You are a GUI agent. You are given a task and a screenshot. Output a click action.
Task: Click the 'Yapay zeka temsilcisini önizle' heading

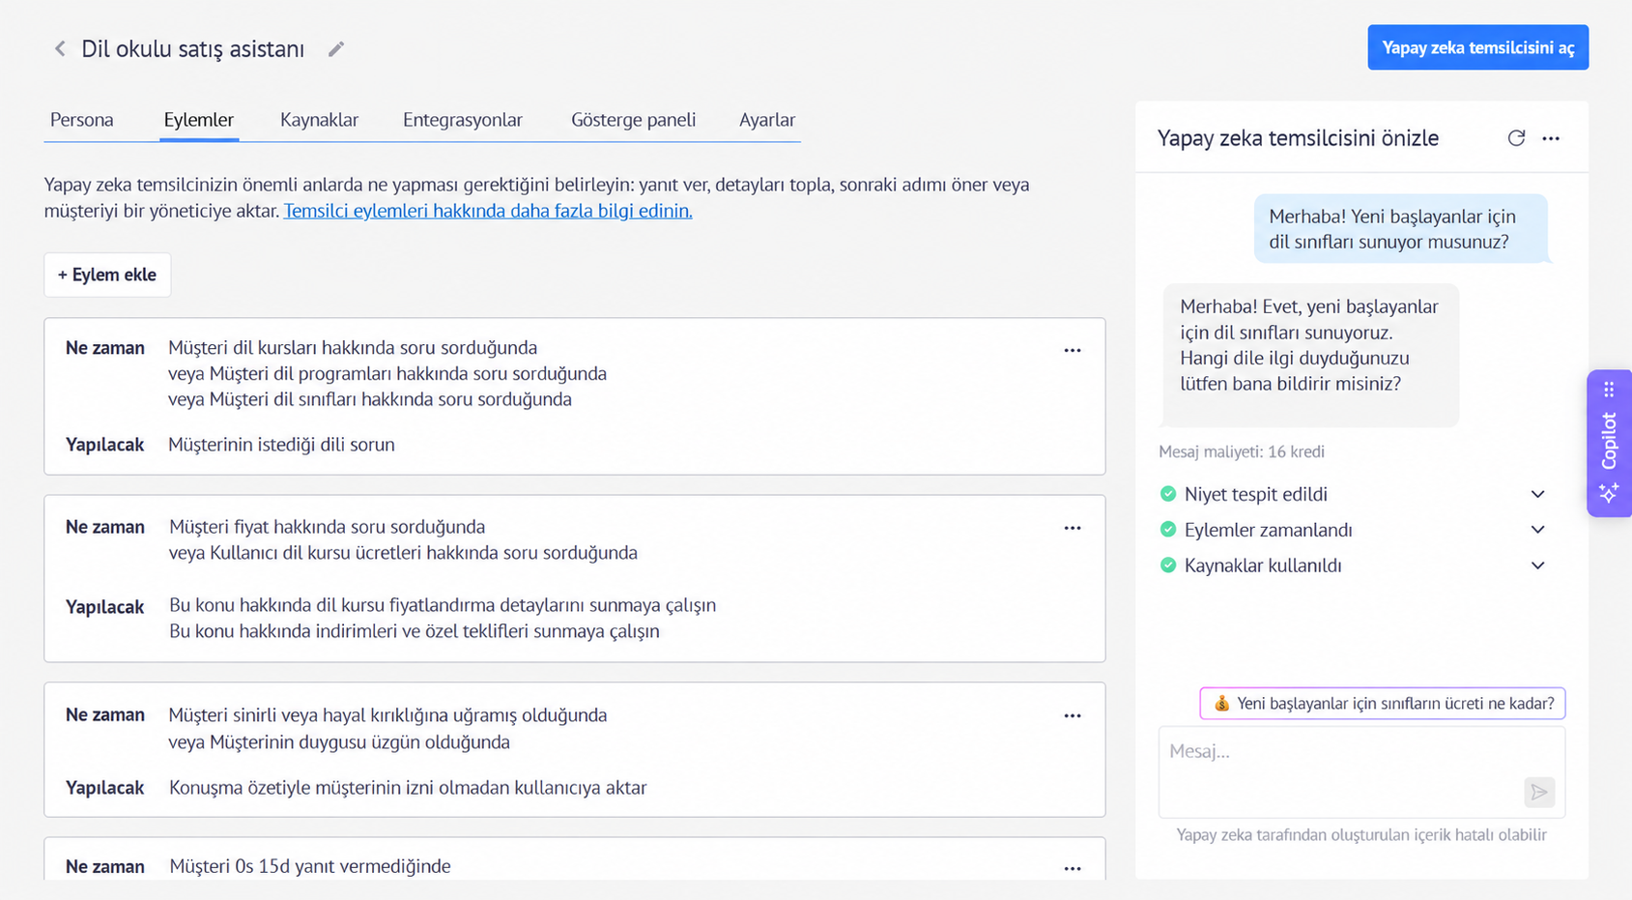[x=1298, y=138]
